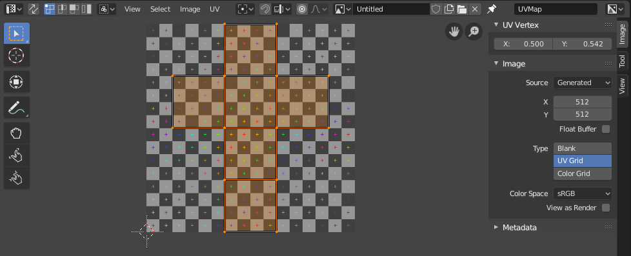The width and height of the screenshot is (631, 256).
Task: Click the image Y size field 512
Action: click(x=583, y=114)
